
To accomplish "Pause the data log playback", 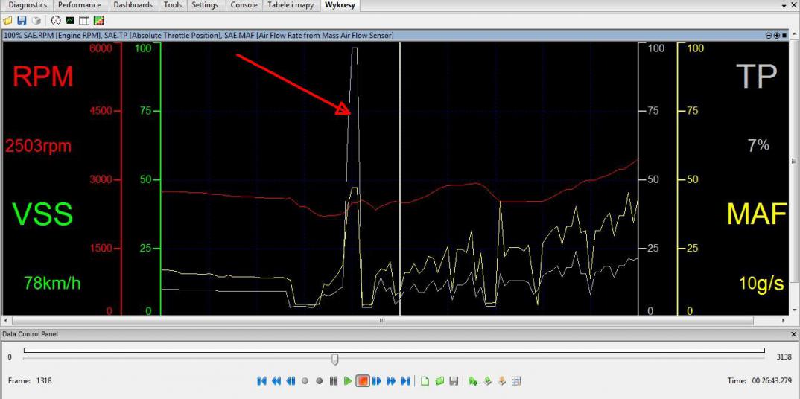I will pos(334,381).
